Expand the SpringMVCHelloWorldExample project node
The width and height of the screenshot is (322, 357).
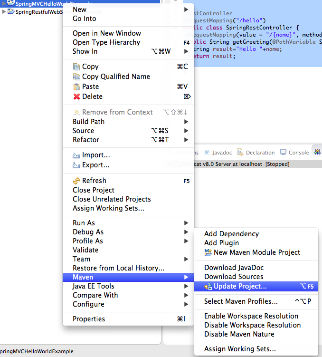point(4,3)
